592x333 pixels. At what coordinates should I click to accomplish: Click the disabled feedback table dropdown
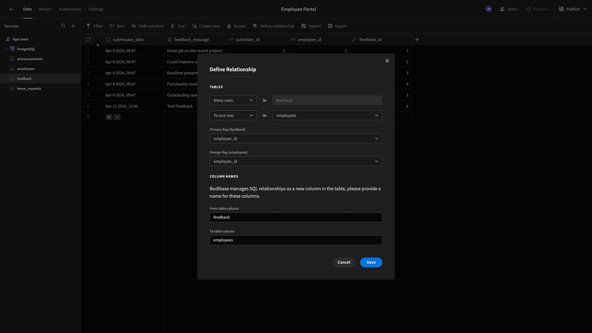(327, 100)
